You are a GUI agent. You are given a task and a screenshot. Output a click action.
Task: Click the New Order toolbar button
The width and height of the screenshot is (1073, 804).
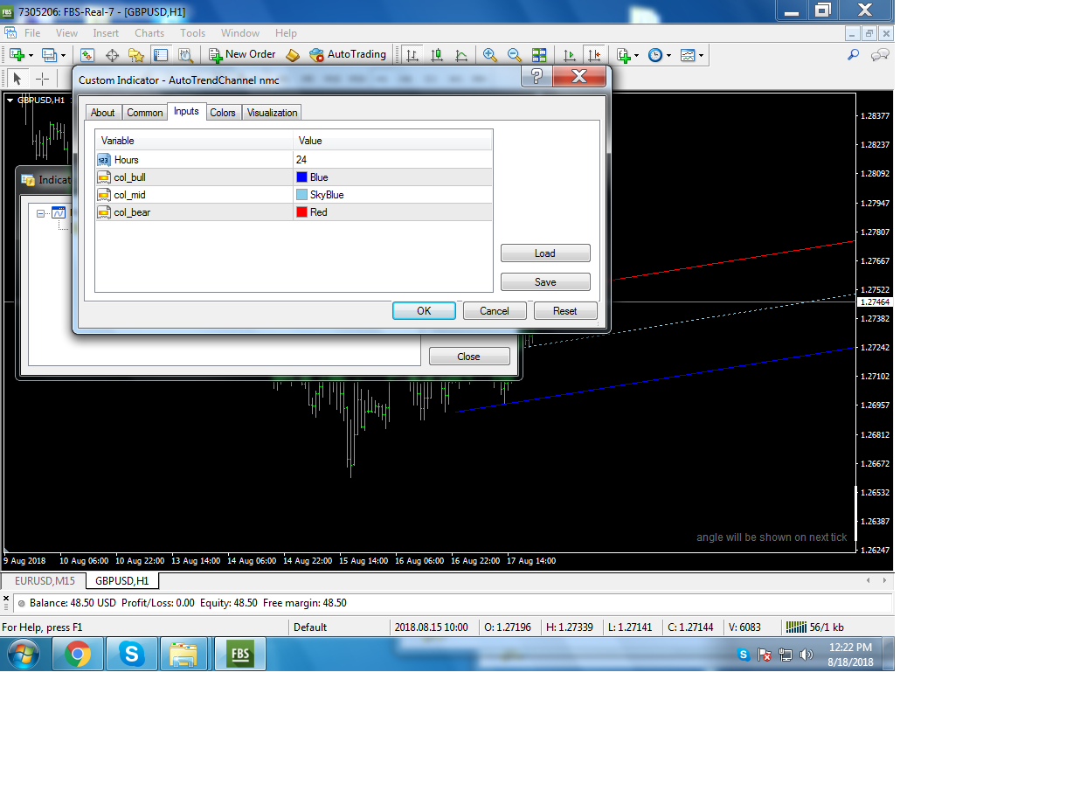243,54
